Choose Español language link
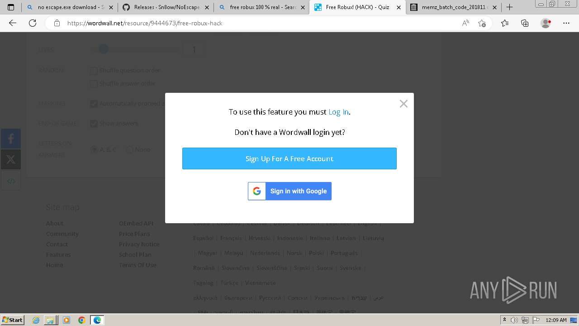This screenshot has width=579, height=326. coord(203,238)
